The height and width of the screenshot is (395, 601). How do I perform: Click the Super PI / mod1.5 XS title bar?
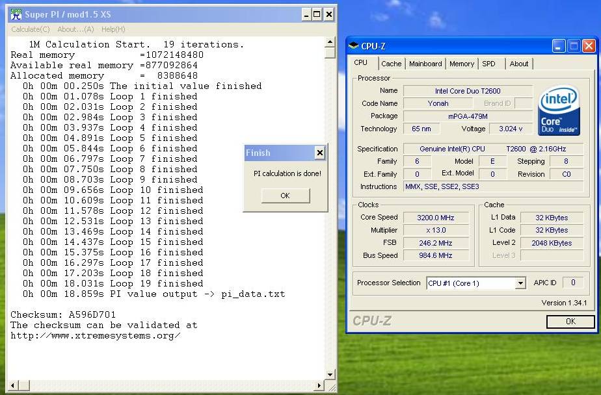coord(172,14)
